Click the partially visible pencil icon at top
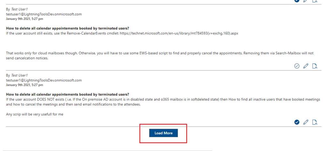This screenshot has width=331, height=151. 306,1
